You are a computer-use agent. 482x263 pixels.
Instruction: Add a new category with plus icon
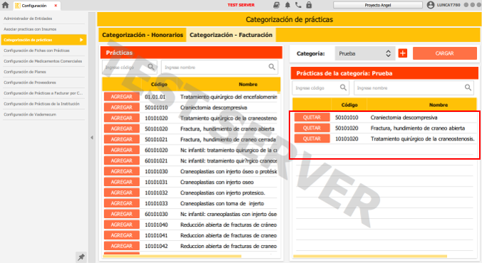[x=403, y=53]
